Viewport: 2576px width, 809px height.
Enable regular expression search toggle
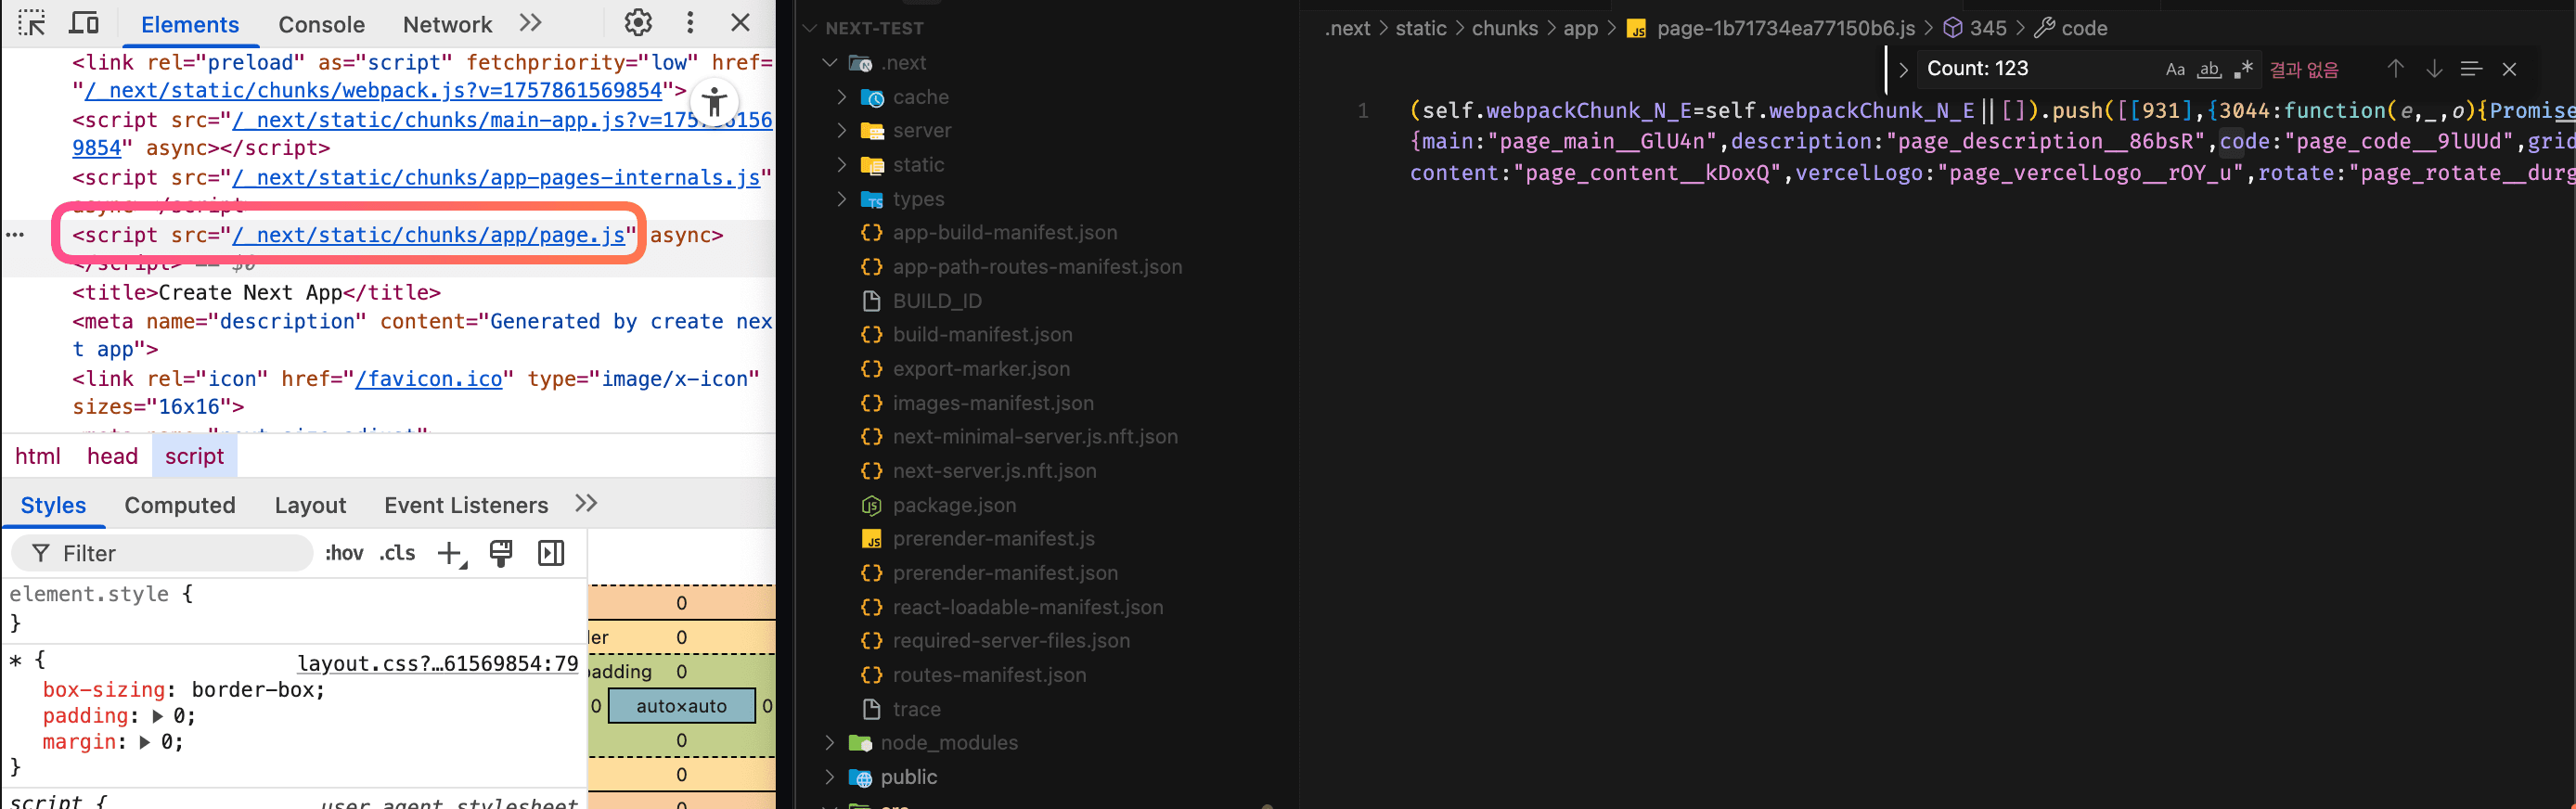tap(2243, 69)
